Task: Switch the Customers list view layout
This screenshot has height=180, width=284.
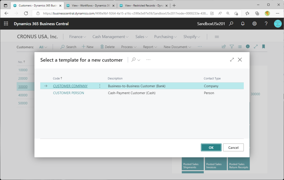Action: coord(240,47)
